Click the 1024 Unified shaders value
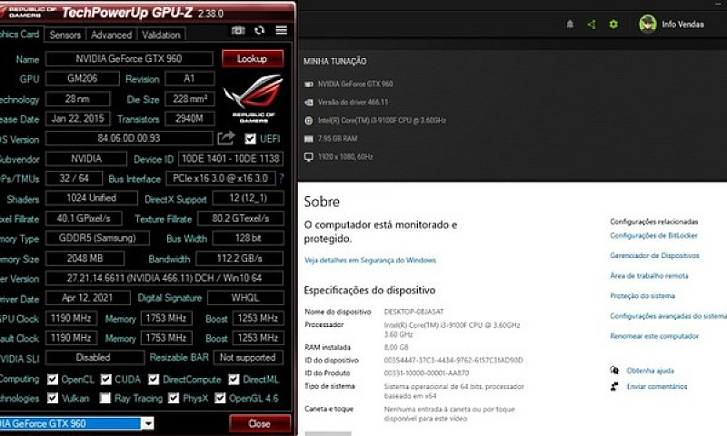The height and width of the screenshot is (436, 727). click(92, 198)
